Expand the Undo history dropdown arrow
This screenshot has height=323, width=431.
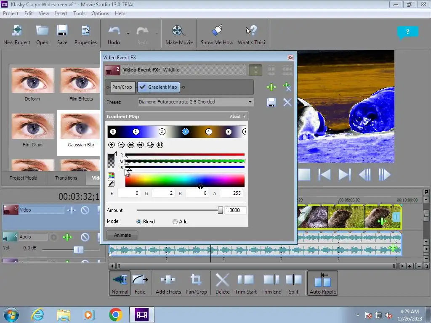(128, 34)
